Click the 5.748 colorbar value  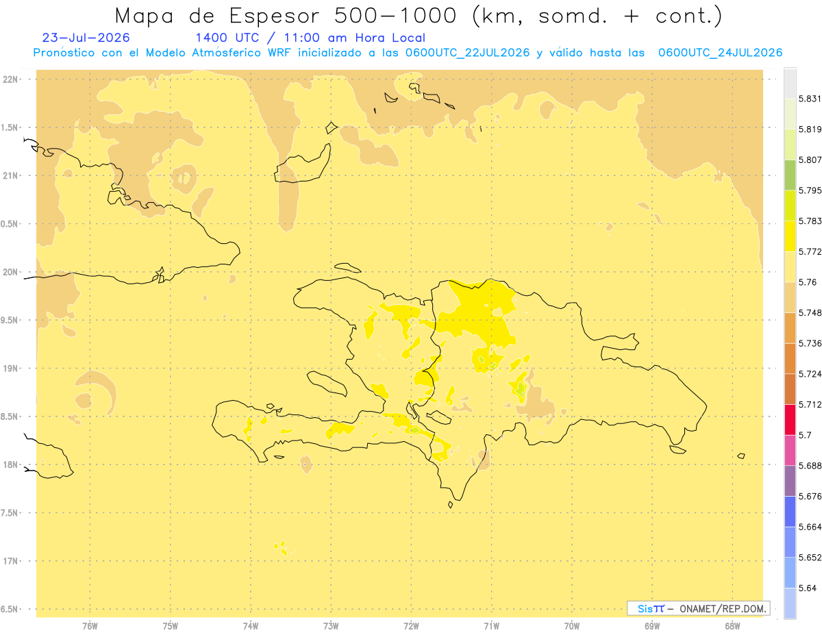coord(810,313)
